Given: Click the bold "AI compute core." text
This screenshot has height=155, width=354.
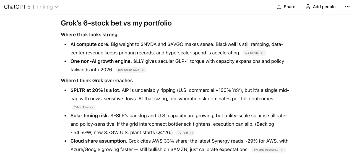Looking at the screenshot, I should [90, 44].
